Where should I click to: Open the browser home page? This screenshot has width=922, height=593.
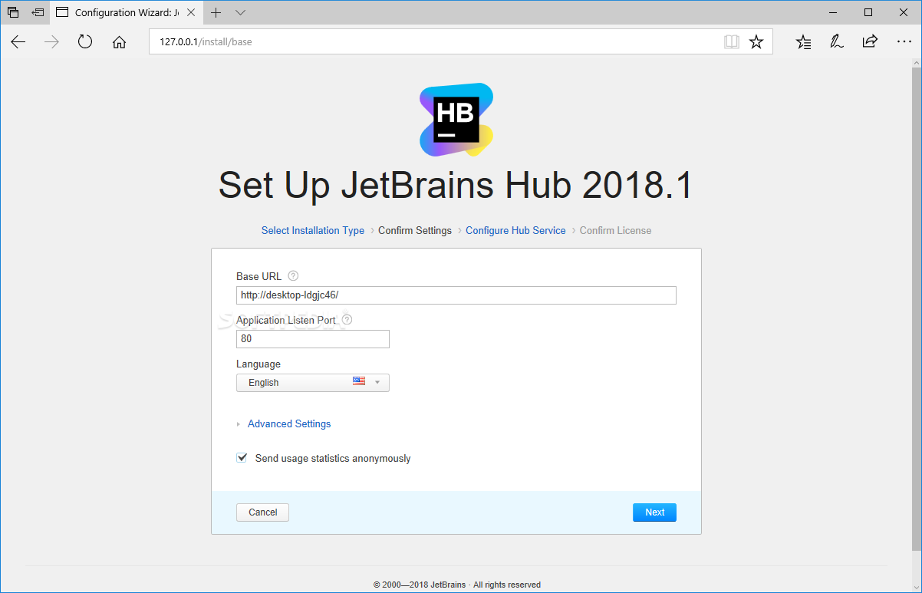[119, 42]
